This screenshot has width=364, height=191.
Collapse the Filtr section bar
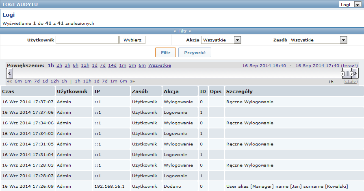point(182,31)
